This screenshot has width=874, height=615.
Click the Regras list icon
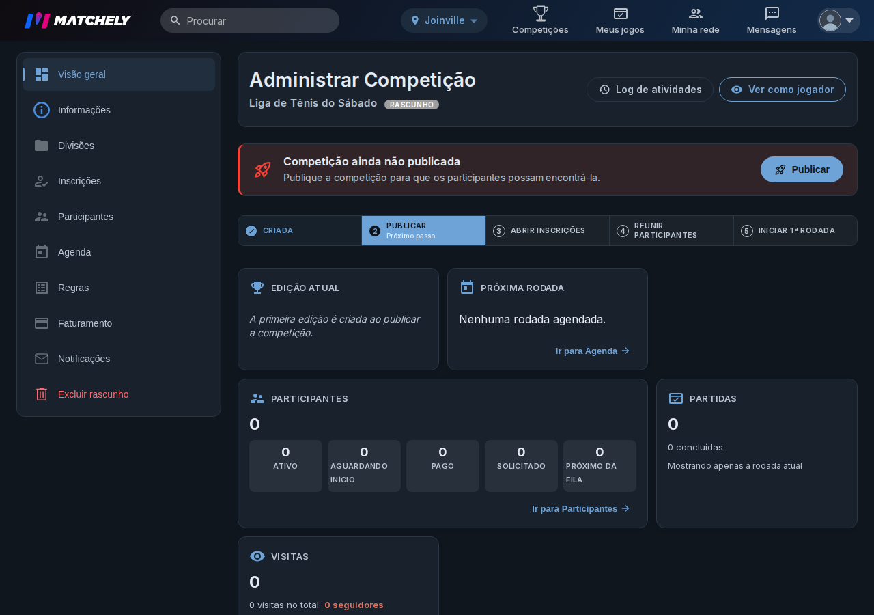click(x=42, y=288)
